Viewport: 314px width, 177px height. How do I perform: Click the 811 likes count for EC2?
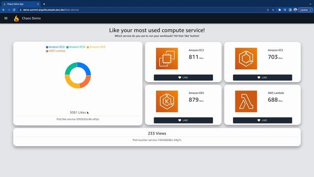point(193,57)
